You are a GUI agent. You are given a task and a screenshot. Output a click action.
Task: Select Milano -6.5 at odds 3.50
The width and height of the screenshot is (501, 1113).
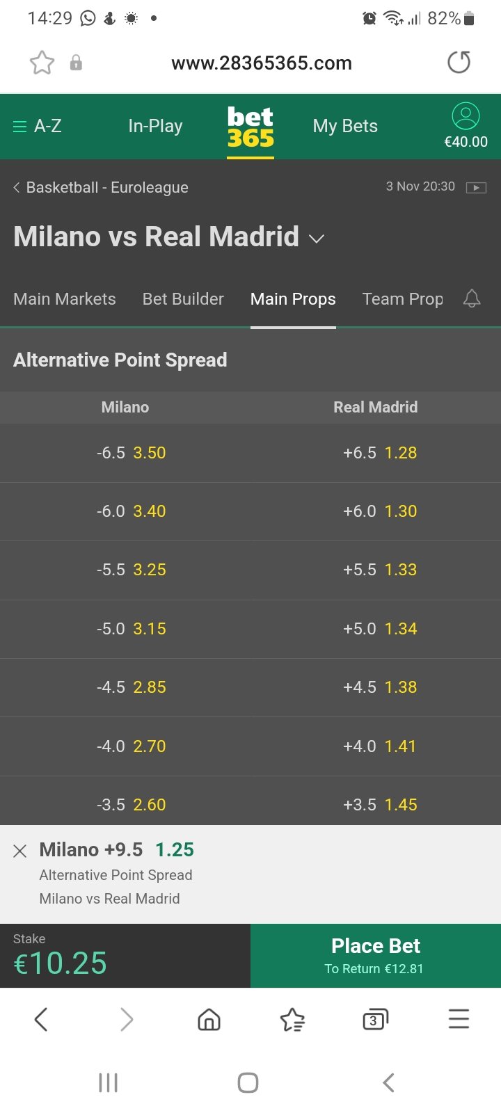click(x=132, y=453)
